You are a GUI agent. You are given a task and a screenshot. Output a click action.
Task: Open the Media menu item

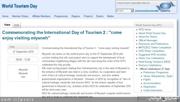110,16
